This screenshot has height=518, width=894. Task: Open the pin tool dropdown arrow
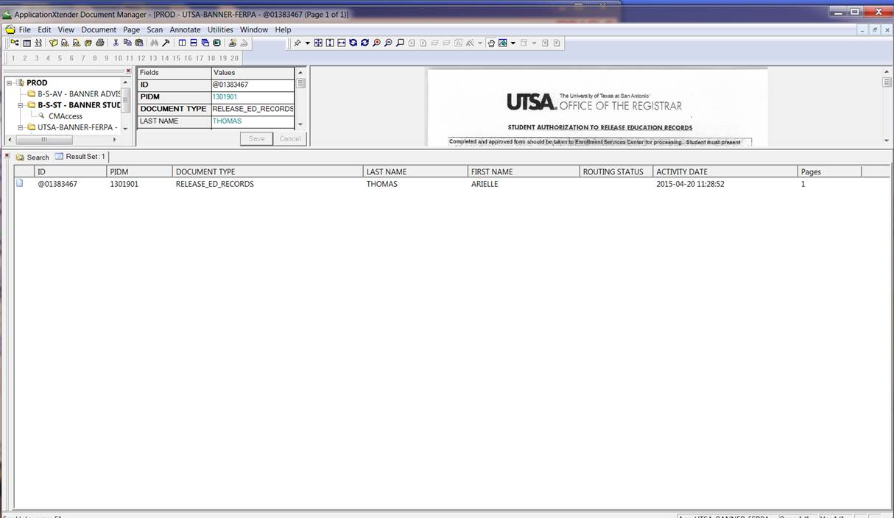308,43
